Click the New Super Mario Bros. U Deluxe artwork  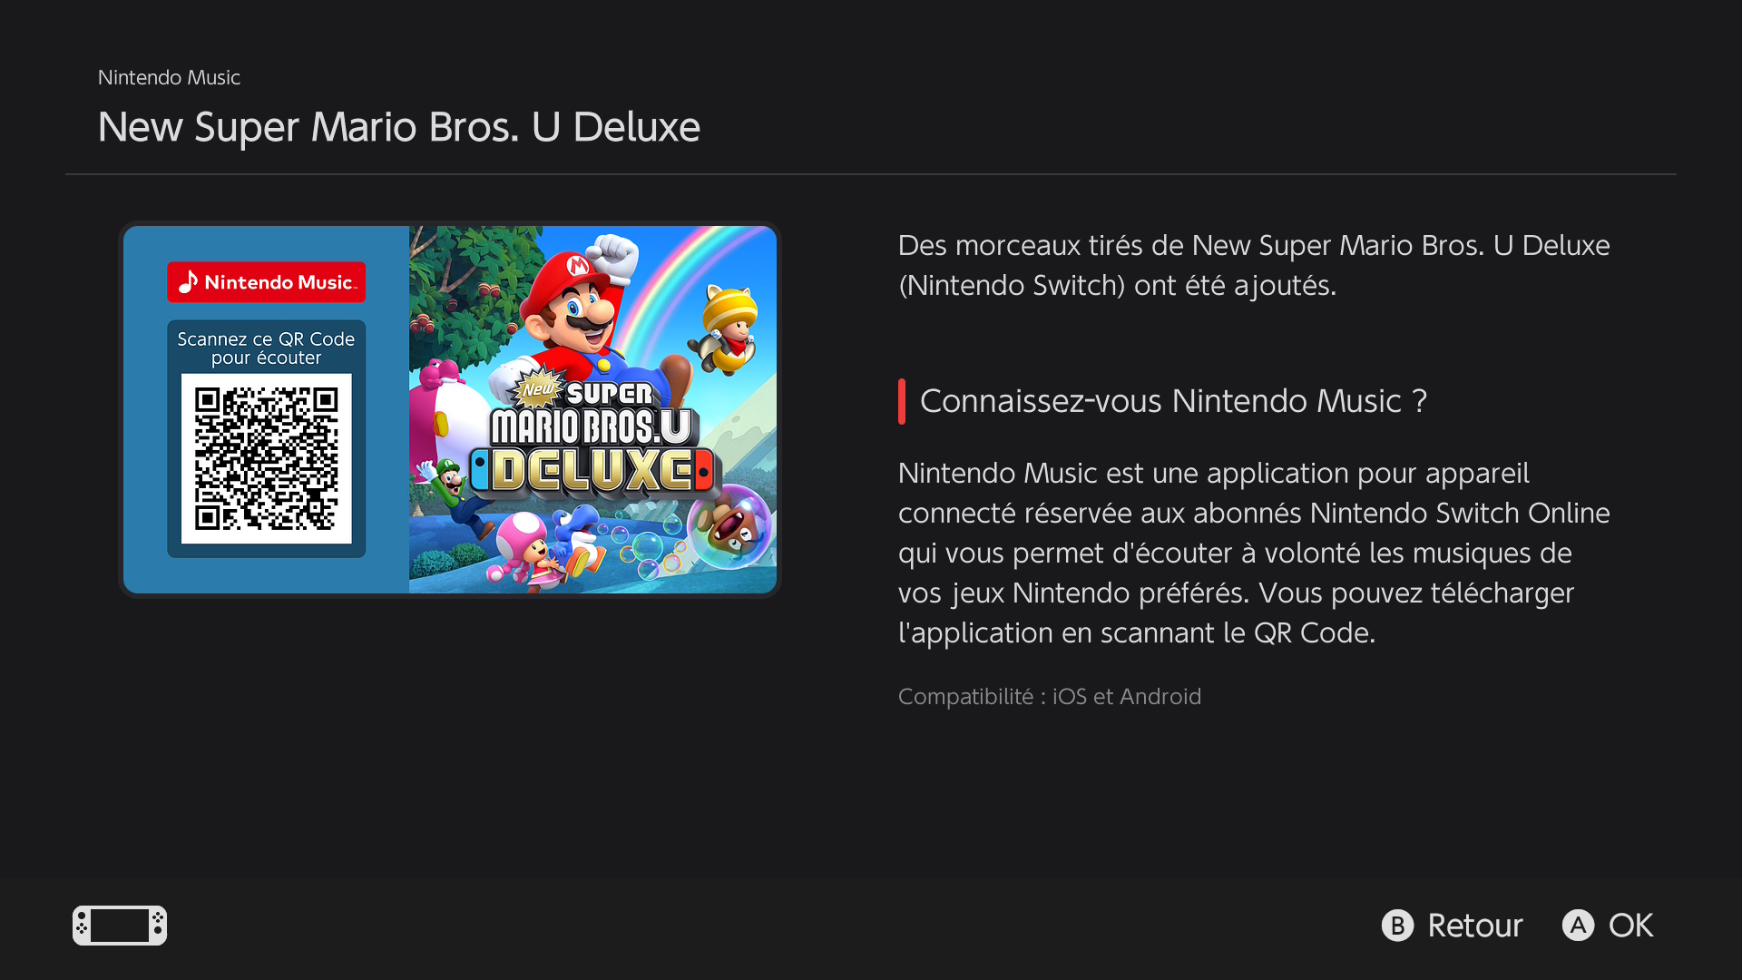(592, 409)
